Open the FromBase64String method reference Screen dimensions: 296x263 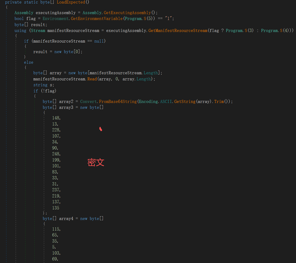point(118,102)
